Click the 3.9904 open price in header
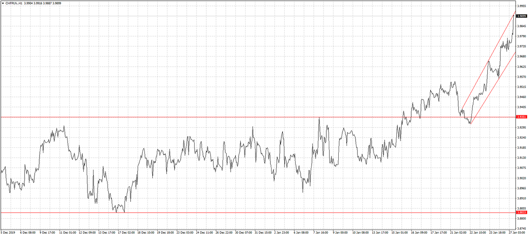Viewport: 528px width, 236px height. click(29, 3)
